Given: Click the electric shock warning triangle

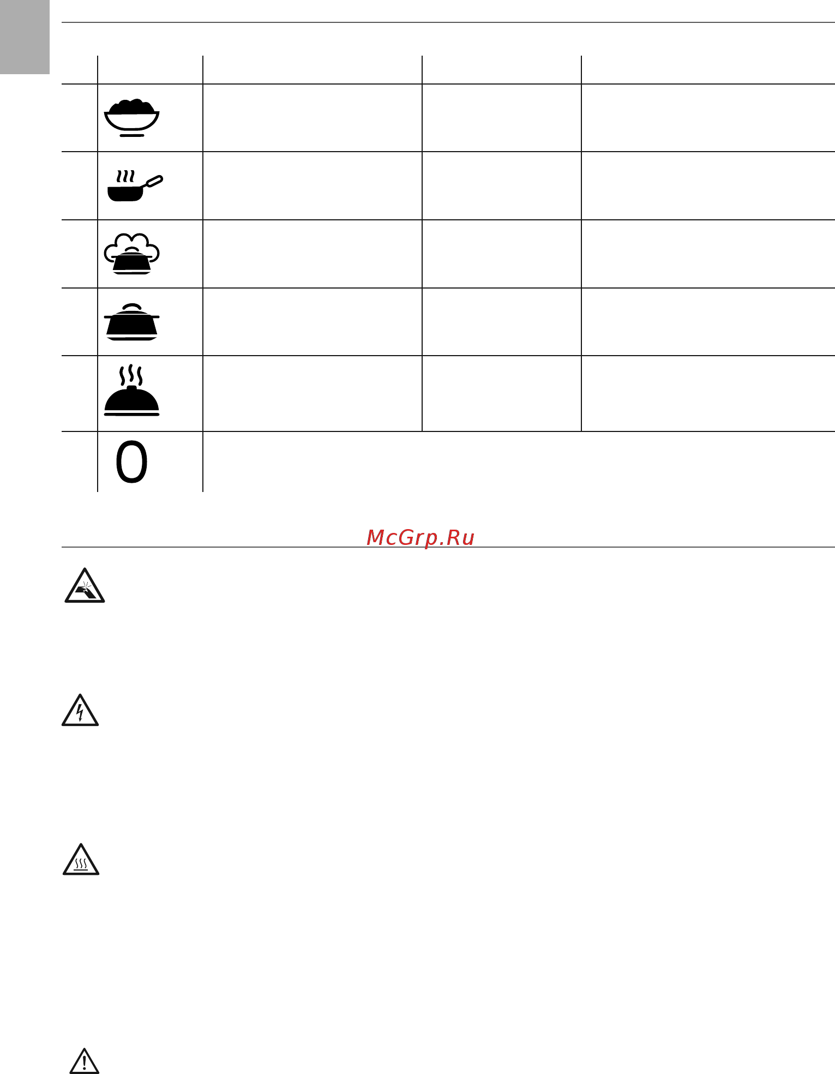Looking at the screenshot, I should [80, 710].
